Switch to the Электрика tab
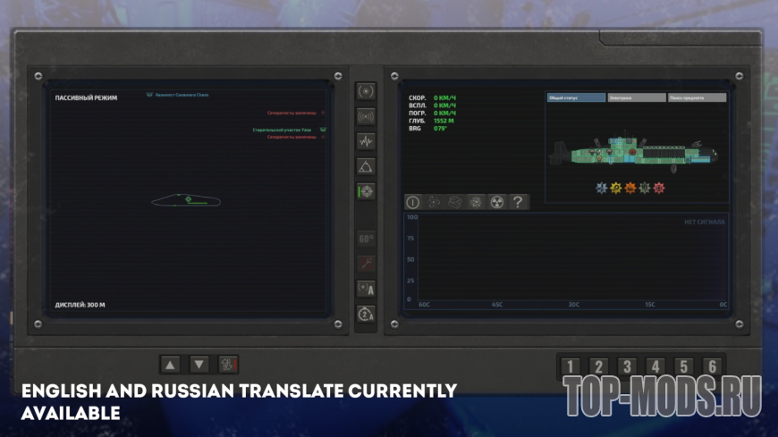This screenshot has height=437, width=778. point(637,97)
